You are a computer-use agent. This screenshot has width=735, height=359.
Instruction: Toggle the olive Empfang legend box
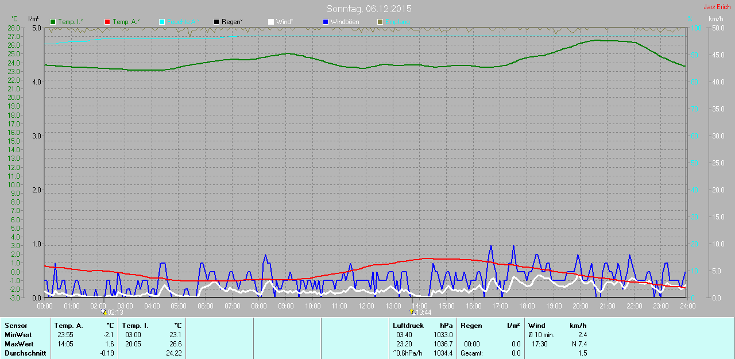point(380,22)
